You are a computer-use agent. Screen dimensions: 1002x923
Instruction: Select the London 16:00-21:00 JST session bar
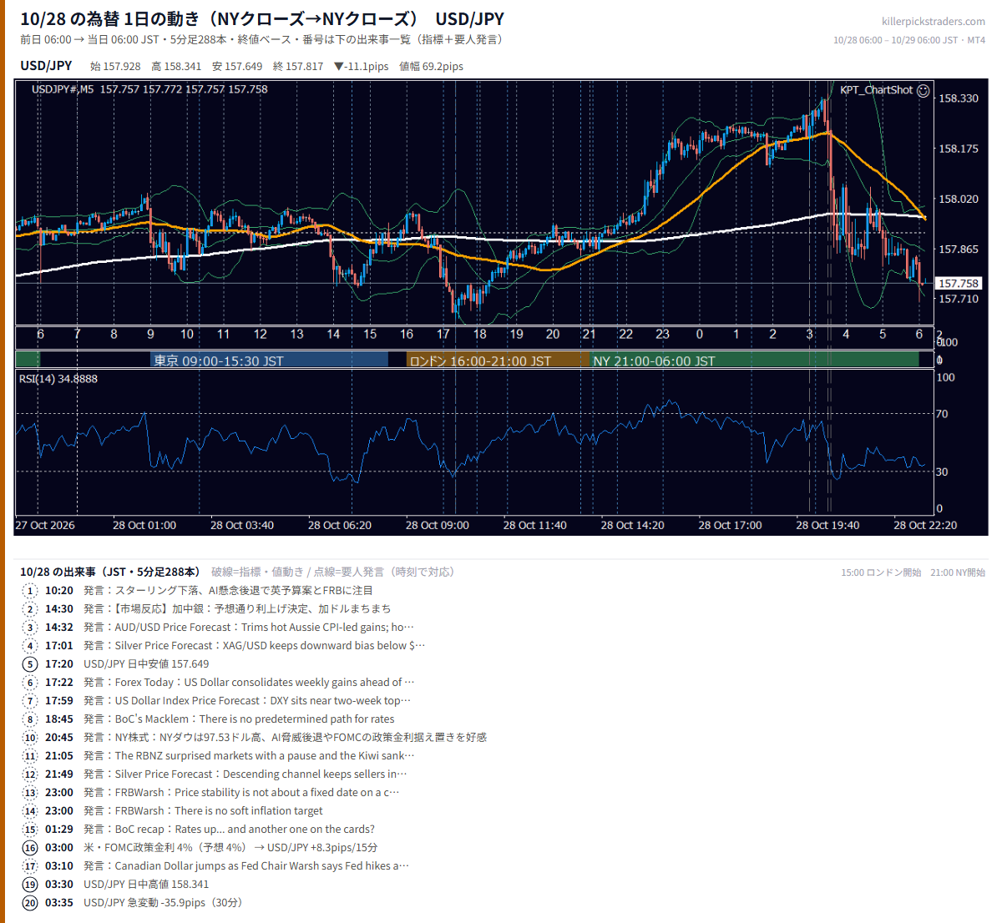click(x=498, y=361)
